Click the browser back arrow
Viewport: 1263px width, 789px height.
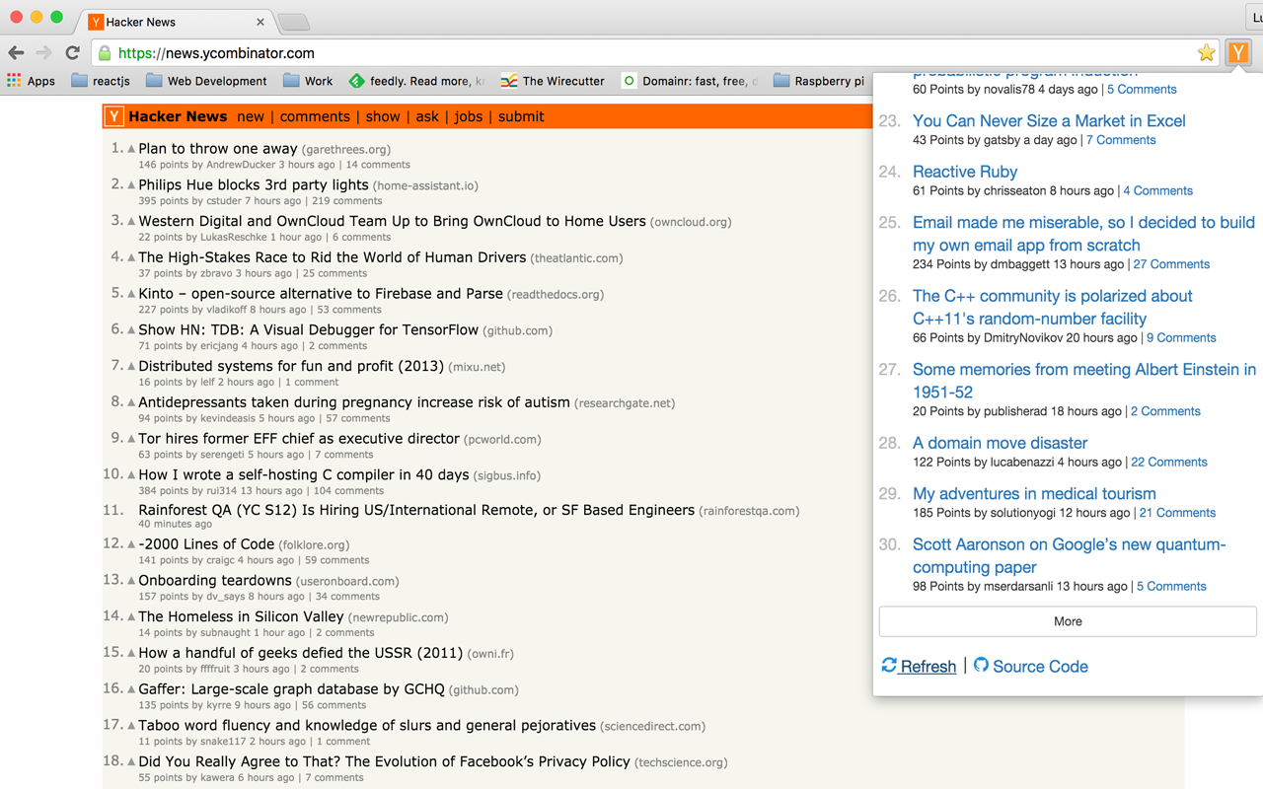16,53
